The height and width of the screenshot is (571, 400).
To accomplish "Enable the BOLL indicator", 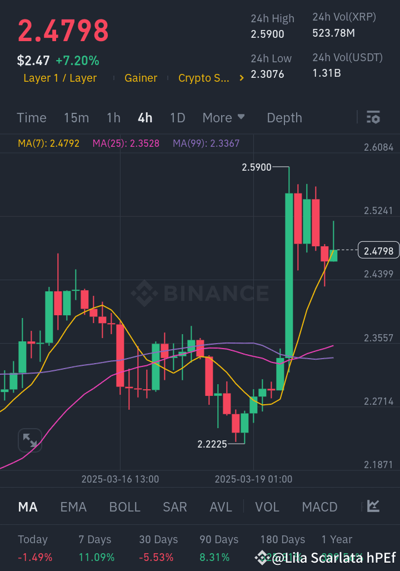I will pos(124,507).
